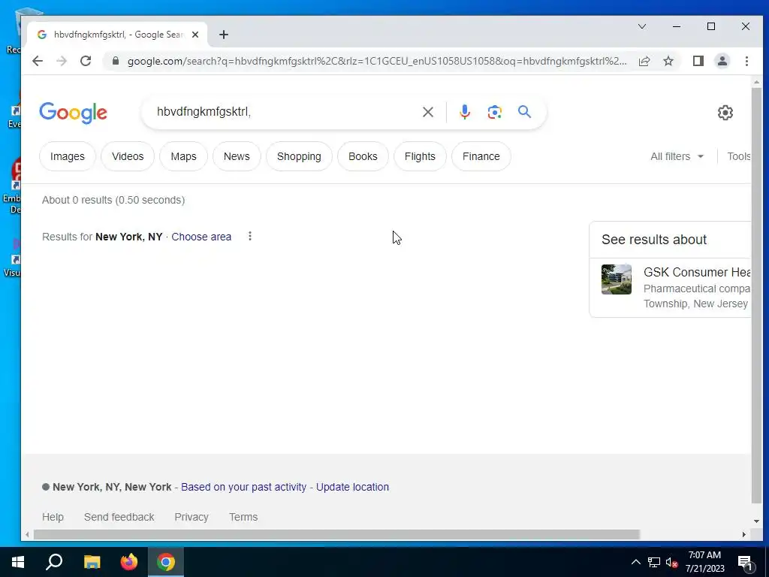Open the Privacy footer link
The width and height of the screenshot is (769, 577).
pos(191,517)
